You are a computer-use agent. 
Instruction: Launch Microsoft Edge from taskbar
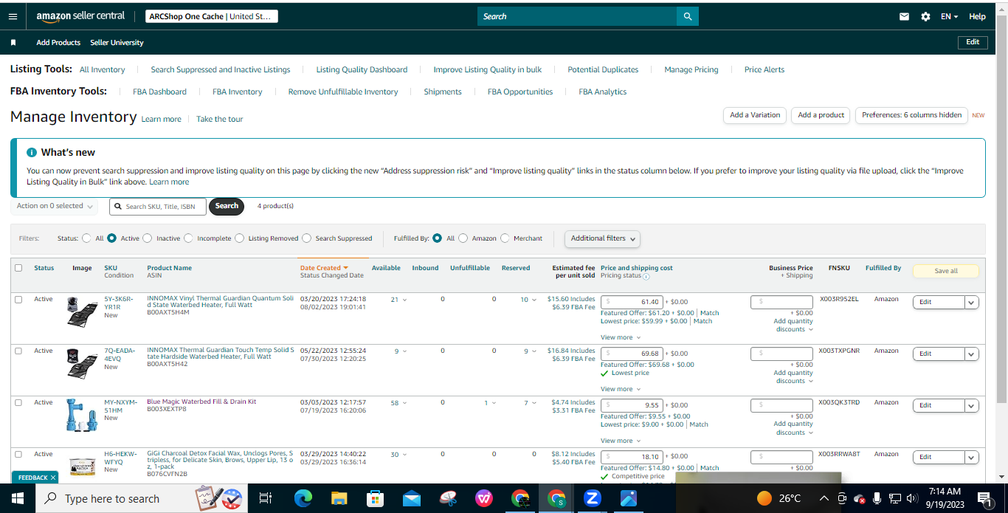(303, 499)
